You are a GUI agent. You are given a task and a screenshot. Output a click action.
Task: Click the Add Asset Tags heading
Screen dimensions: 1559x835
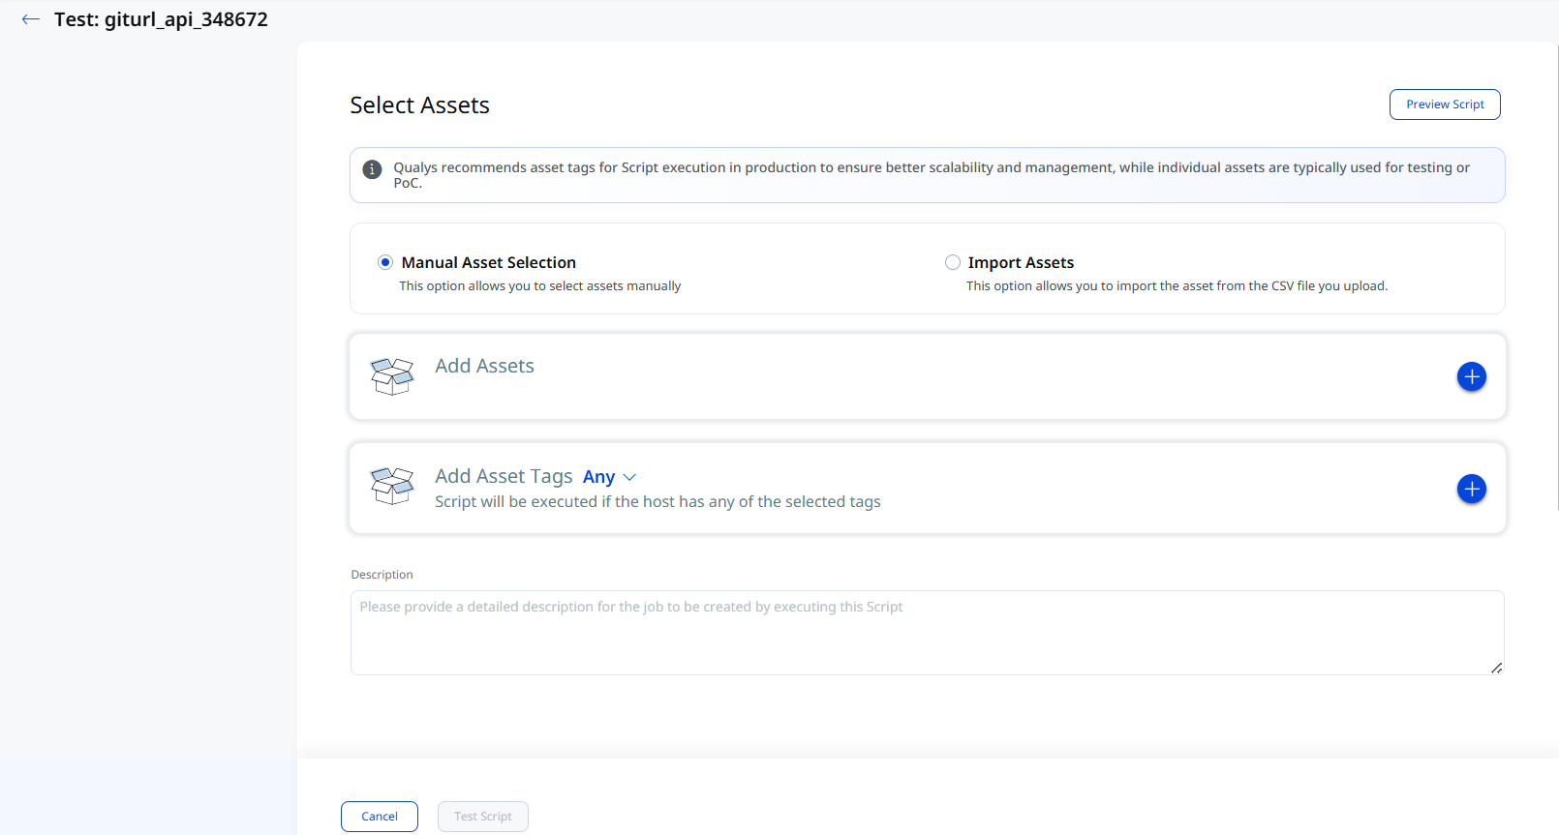[x=504, y=476]
